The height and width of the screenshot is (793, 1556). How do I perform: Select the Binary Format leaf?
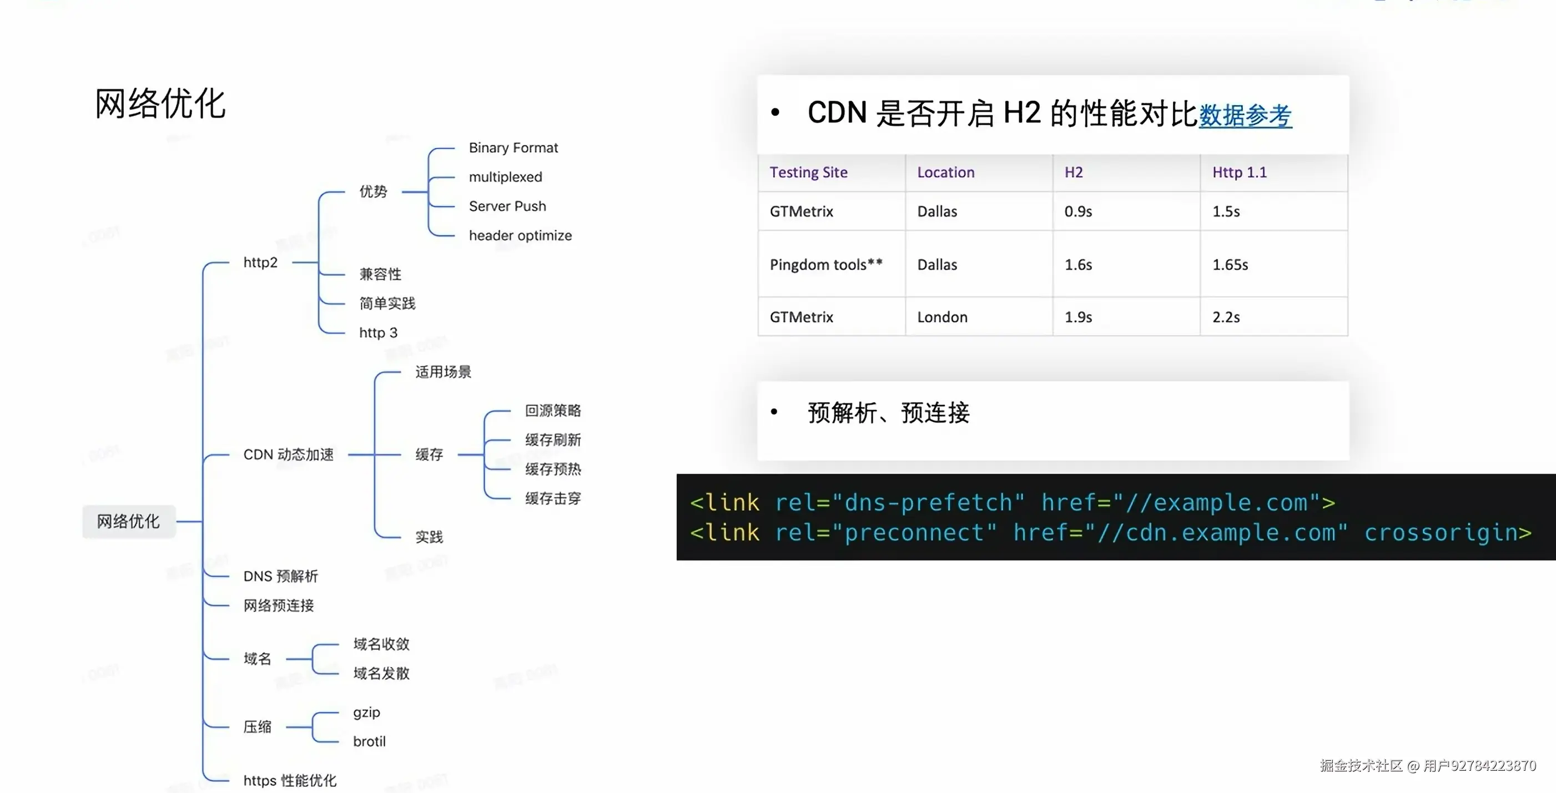(x=513, y=148)
